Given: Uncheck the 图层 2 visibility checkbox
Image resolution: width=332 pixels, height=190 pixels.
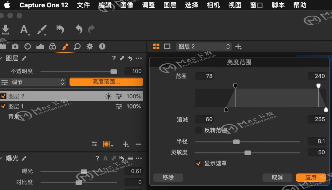Looking at the screenshot, I should point(3,96).
